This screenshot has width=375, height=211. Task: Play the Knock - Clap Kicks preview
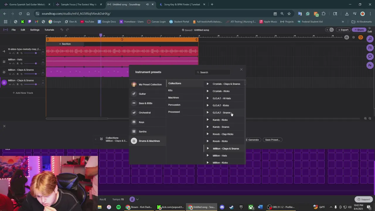(208, 134)
